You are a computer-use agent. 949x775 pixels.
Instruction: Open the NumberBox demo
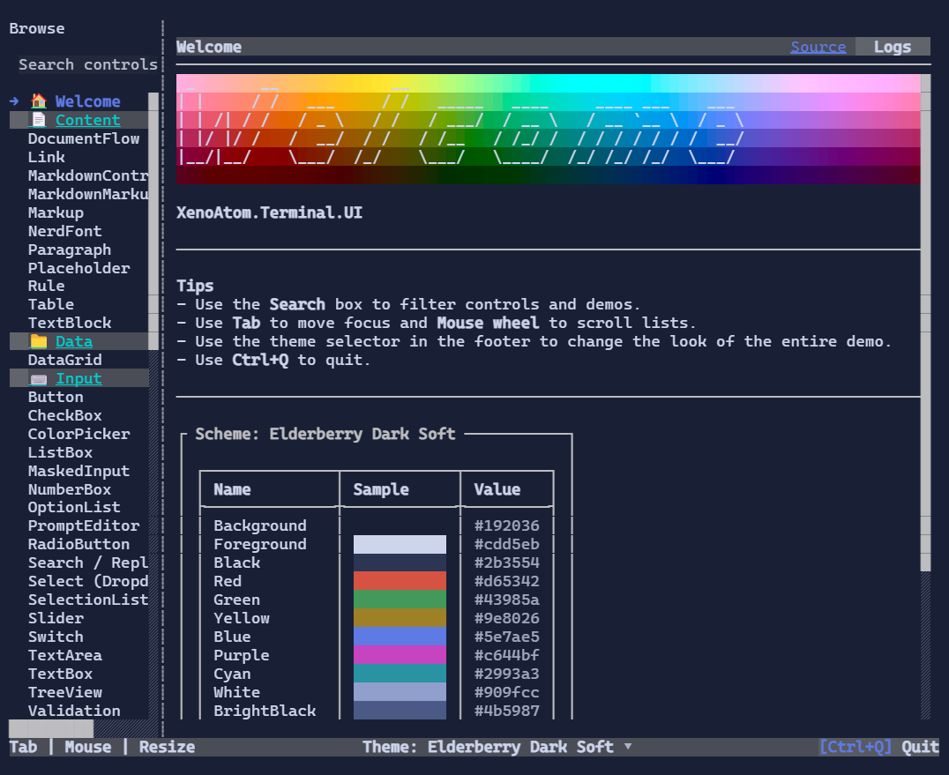coord(70,489)
